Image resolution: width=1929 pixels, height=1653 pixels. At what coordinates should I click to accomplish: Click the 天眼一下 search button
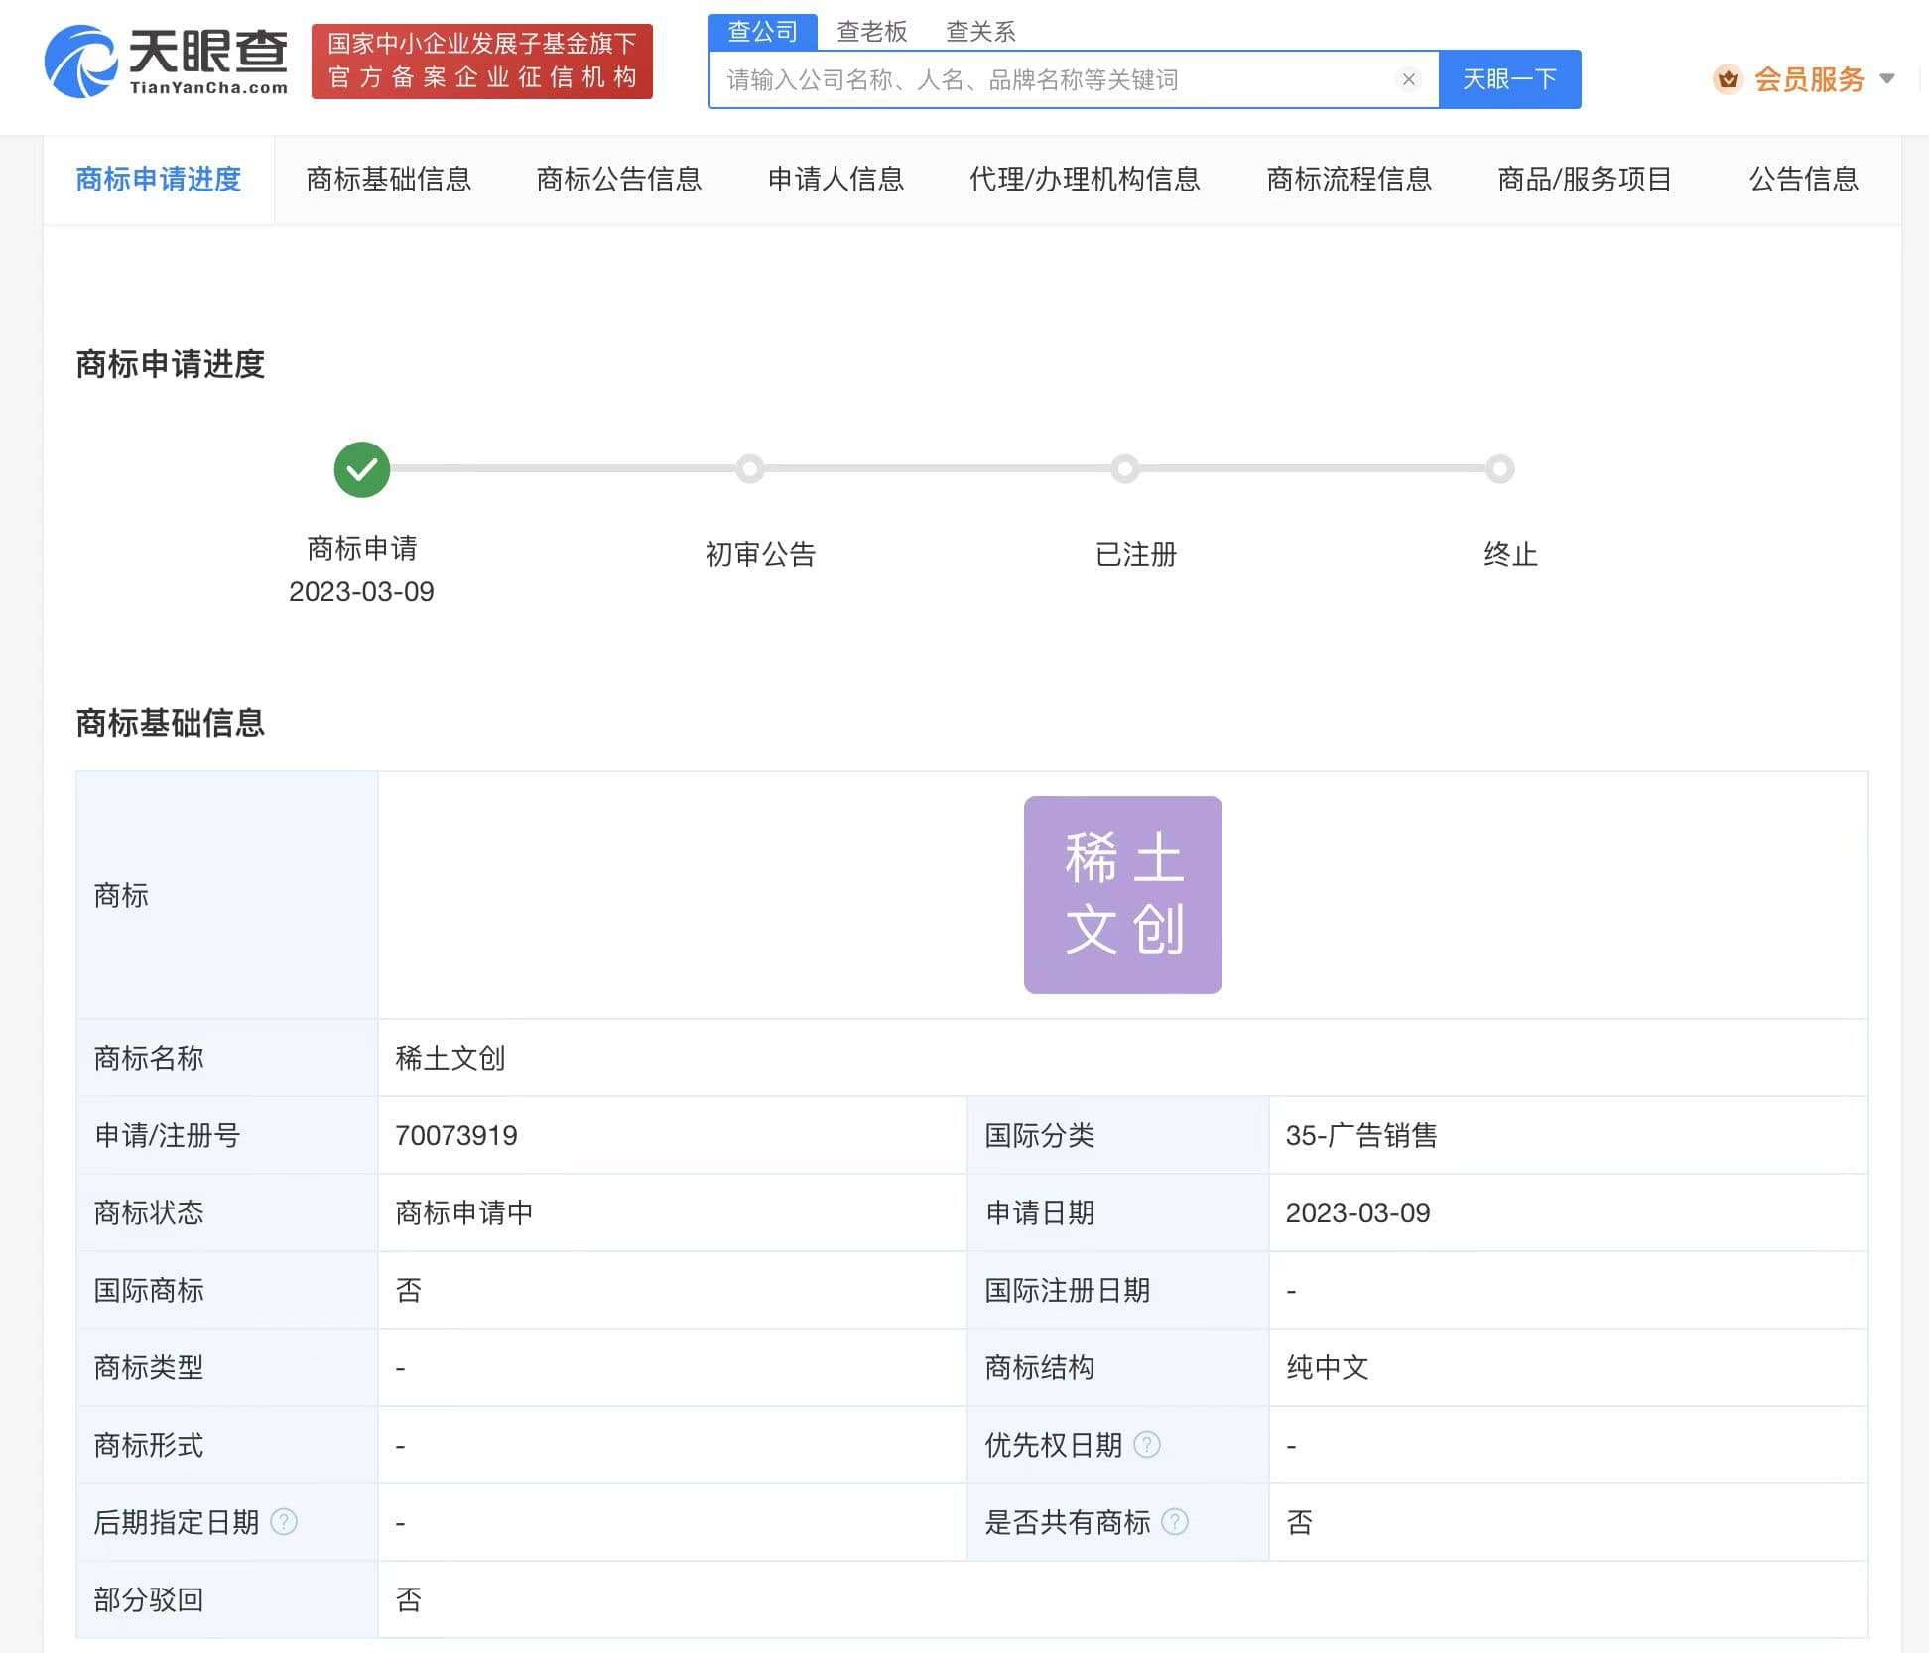click(1509, 79)
